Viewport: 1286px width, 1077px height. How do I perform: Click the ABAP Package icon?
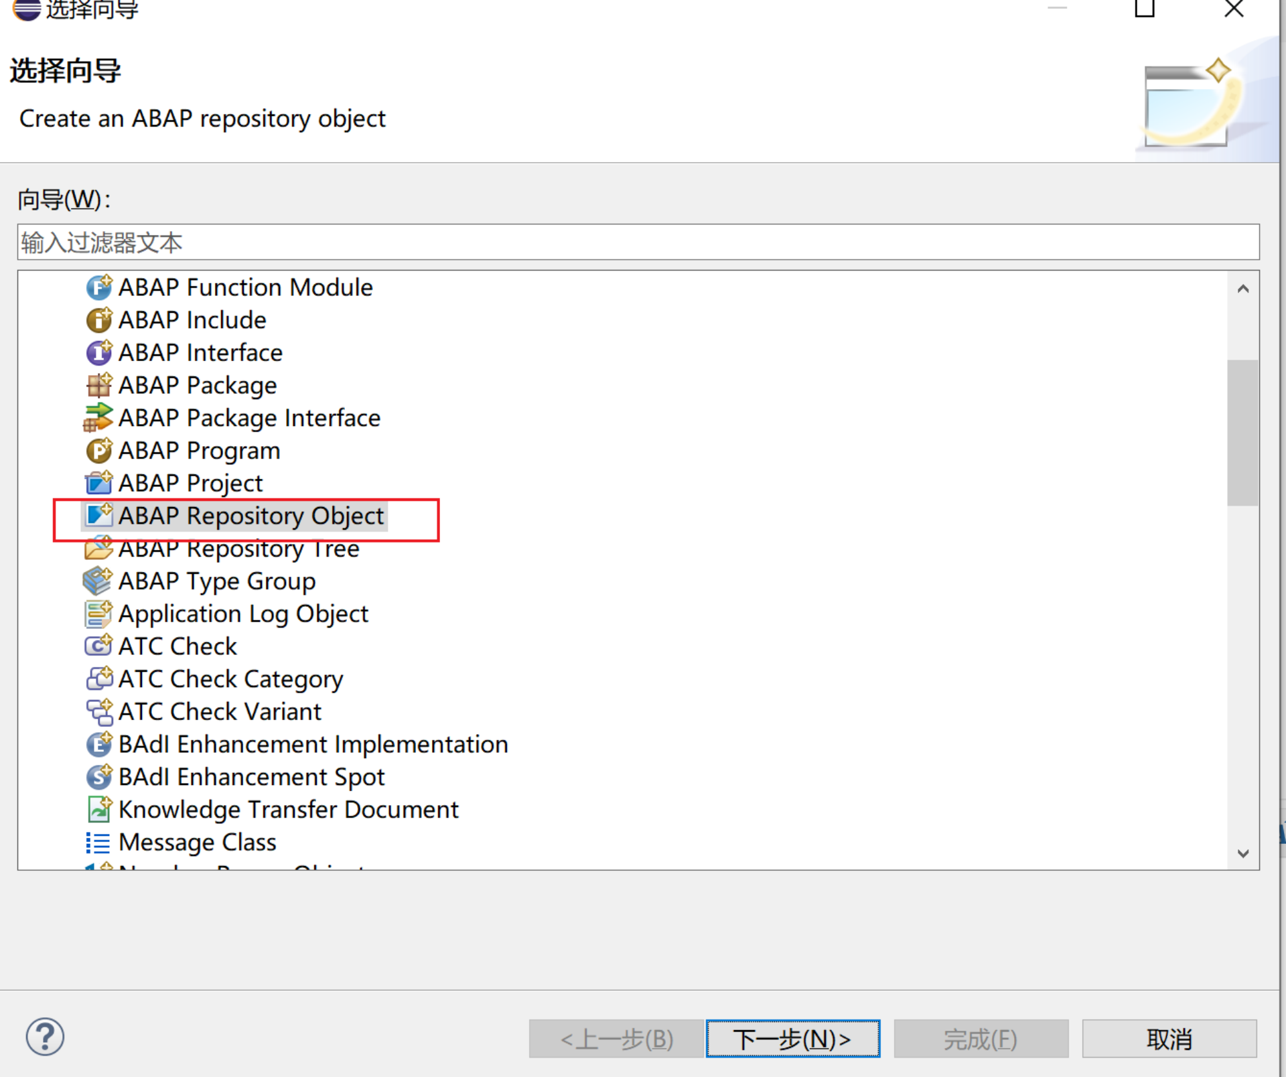pos(98,385)
